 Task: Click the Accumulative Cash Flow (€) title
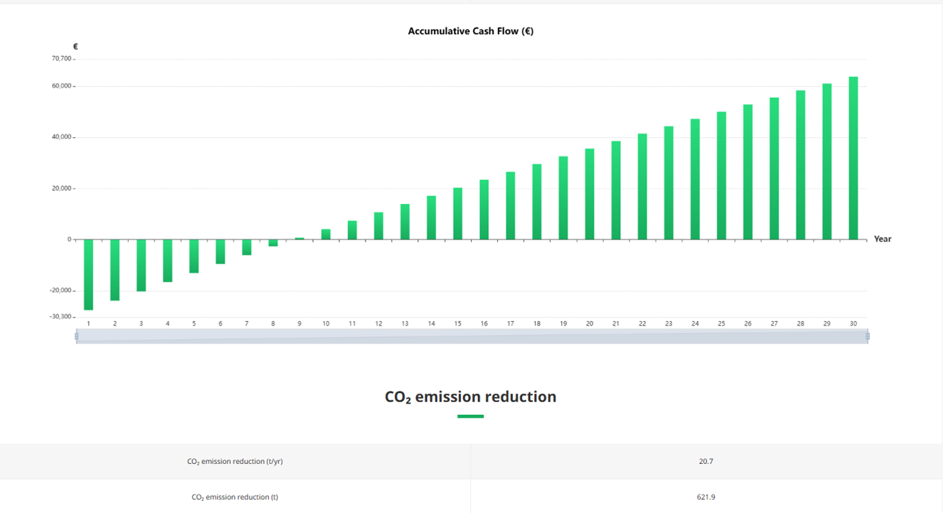click(x=471, y=31)
